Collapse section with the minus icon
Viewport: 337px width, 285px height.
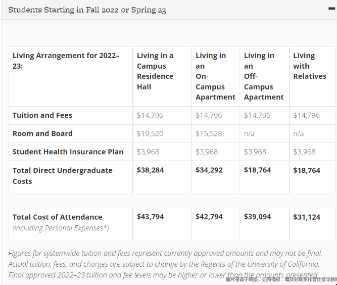tap(331, 8)
